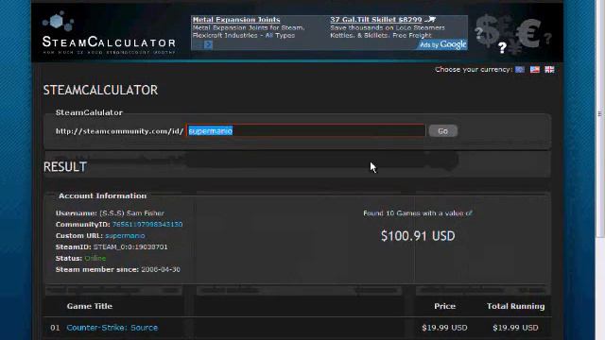Open supermario custom URL link
This screenshot has height=340, width=605.
point(125,235)
